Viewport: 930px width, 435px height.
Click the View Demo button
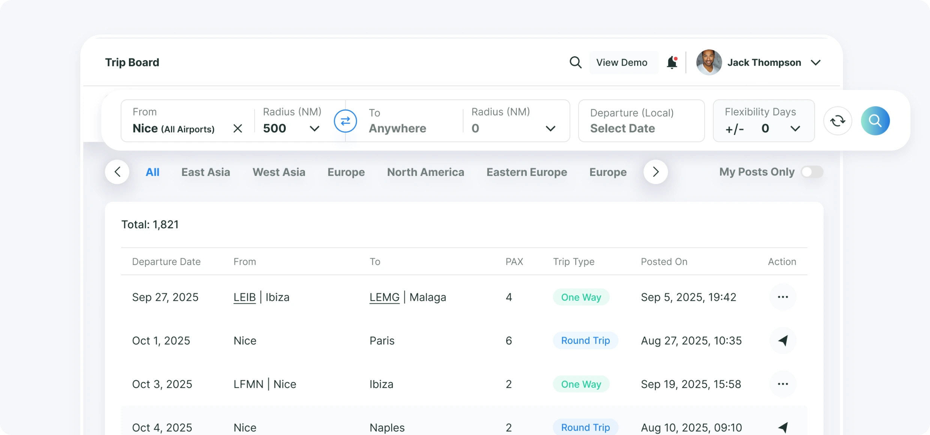623,62
